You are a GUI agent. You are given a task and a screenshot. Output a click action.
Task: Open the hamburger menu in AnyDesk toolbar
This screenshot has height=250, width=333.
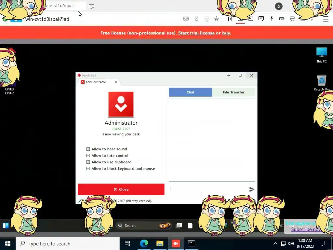click(x=326, y=19)
